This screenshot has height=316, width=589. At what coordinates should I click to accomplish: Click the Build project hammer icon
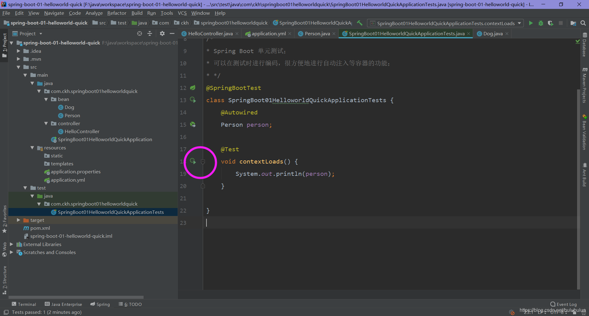pyautogui.click(x=360, y=23)
